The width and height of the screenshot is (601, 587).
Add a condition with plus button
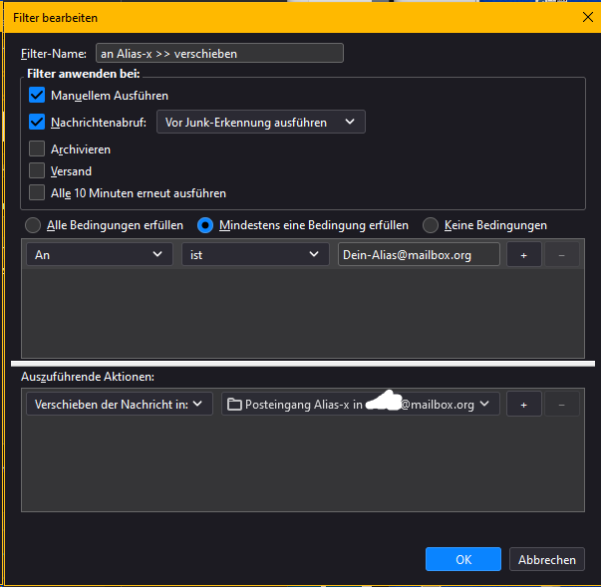[x=523, y=254]
